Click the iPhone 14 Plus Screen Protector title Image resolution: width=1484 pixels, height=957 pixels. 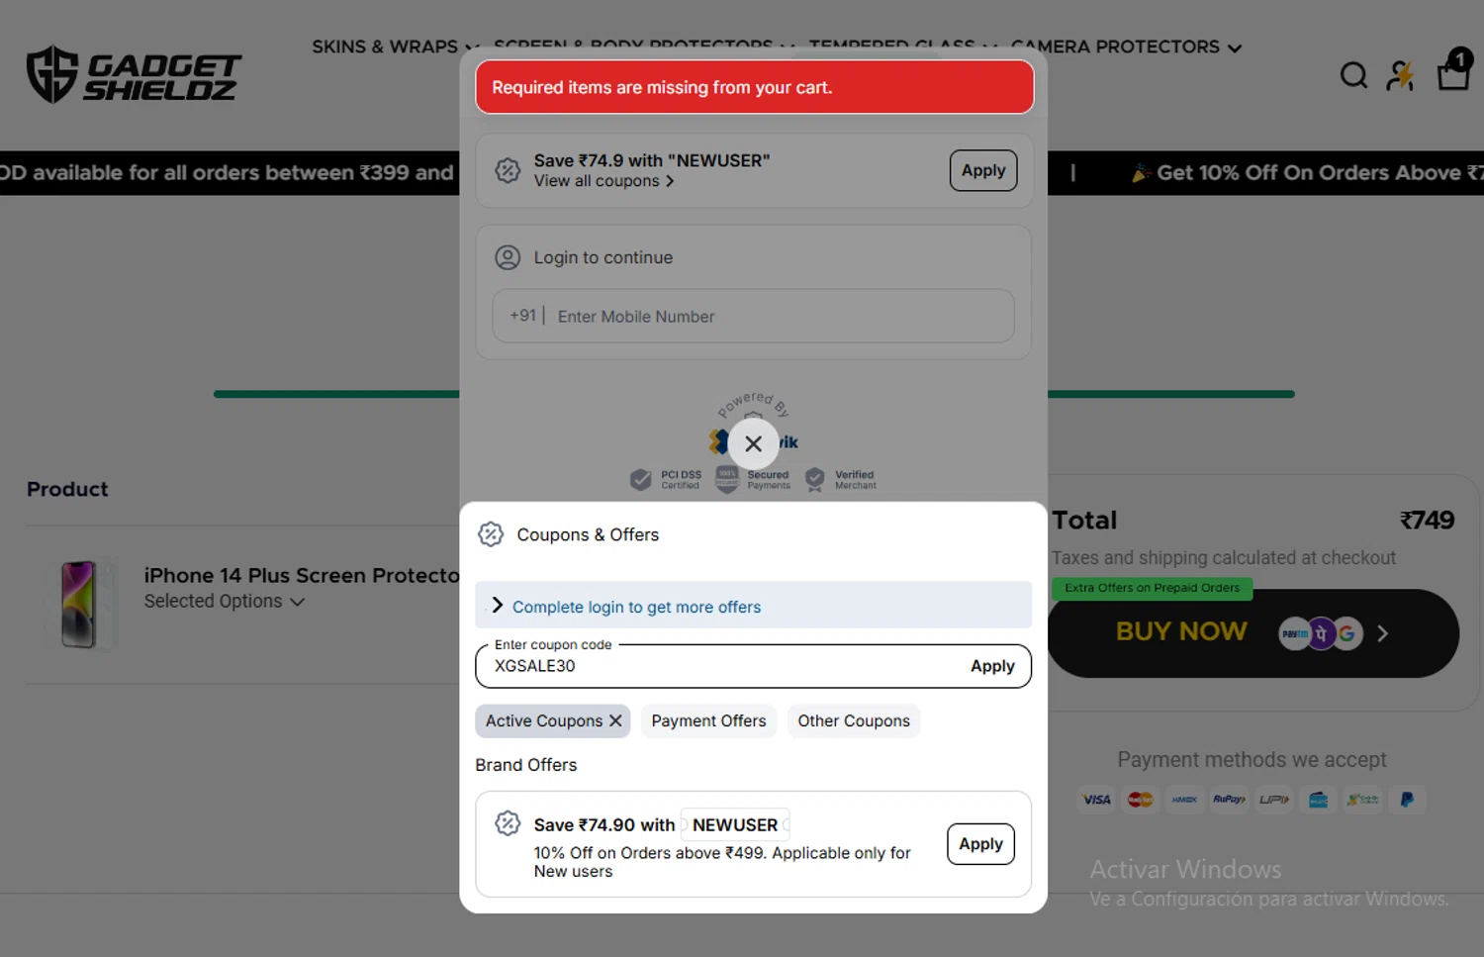coord(302,575)
